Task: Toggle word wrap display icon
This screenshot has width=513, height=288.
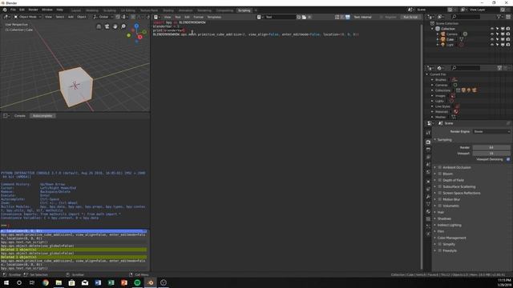Action: 342,17
